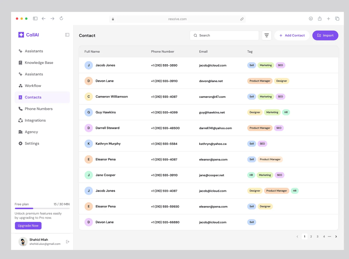
Task: Click the Full Name column header
Action: click(x=92, y=52)
